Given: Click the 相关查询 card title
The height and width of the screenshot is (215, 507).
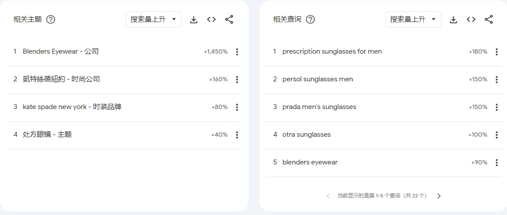Looking at the screenshot, I should [287, 19].
